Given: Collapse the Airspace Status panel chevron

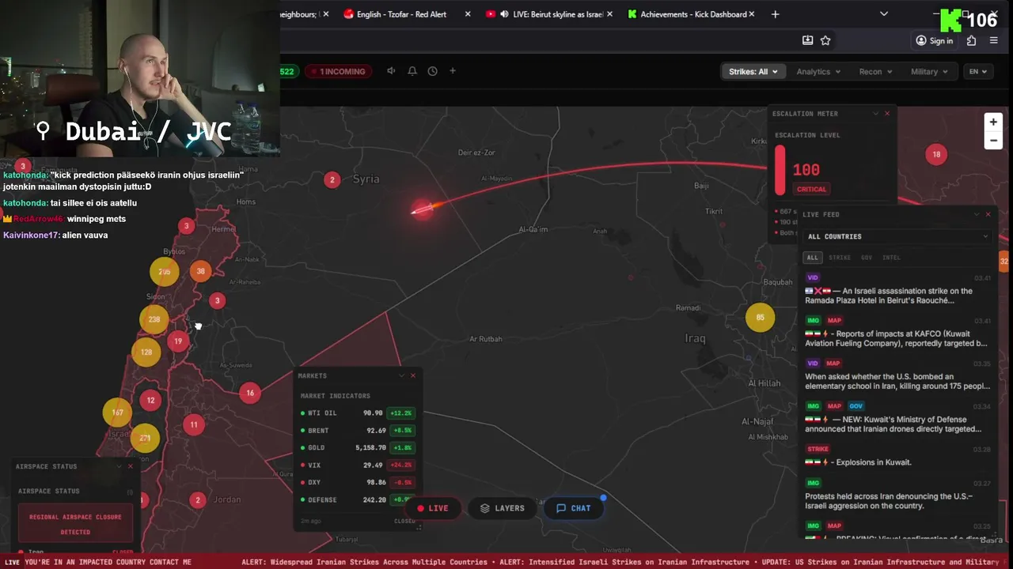Looking at the screenshot, I should [119, 466].
